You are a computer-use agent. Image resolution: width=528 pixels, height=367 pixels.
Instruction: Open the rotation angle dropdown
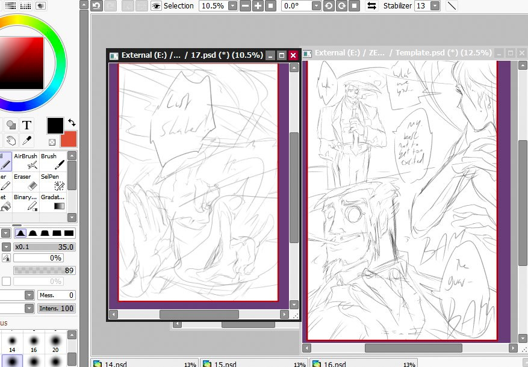pyautogui.click(x=316, y=6)
